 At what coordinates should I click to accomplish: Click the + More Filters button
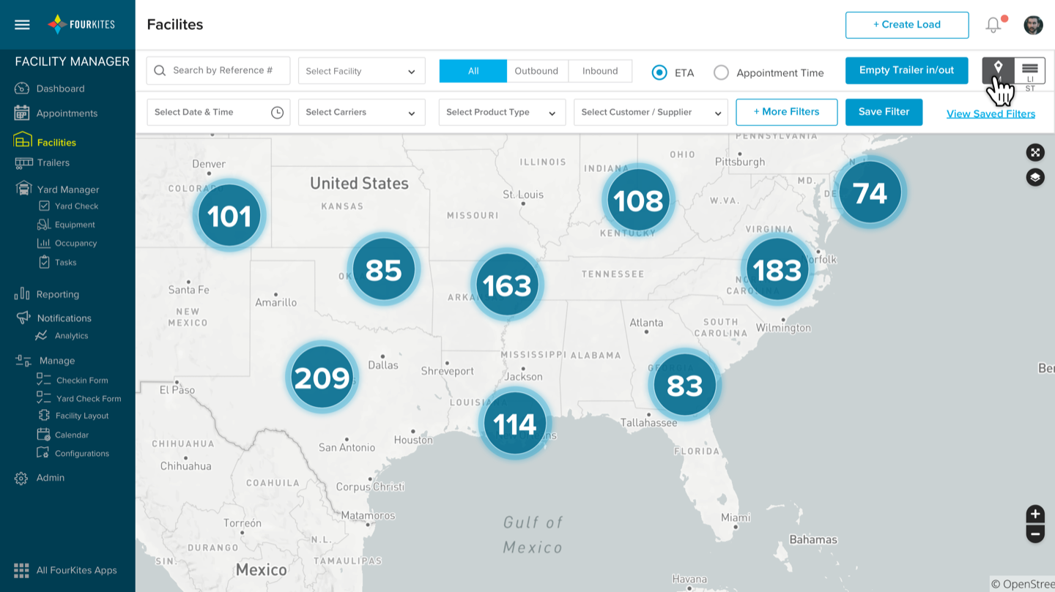(x=787, y=112)
